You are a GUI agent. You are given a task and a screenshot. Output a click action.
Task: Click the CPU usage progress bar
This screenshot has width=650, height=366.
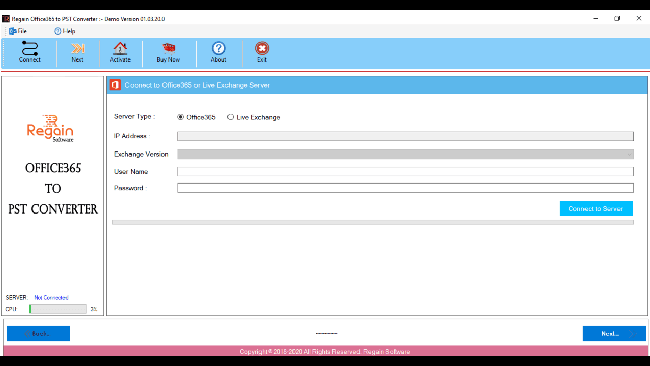coord(58,309)
